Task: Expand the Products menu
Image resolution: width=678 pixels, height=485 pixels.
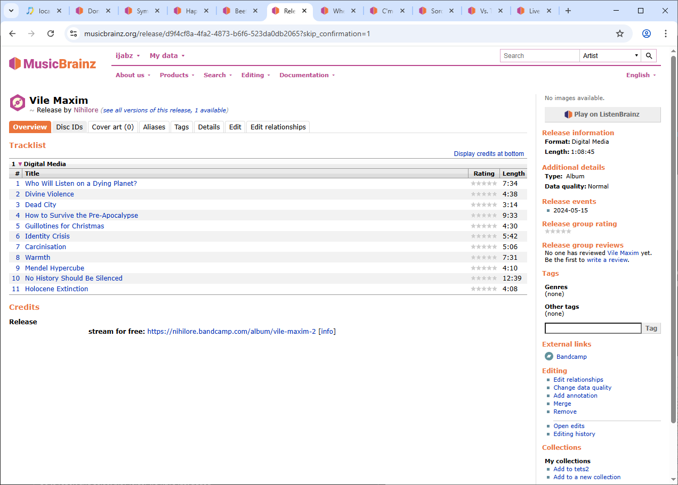Action: click(x=177, y=75)
